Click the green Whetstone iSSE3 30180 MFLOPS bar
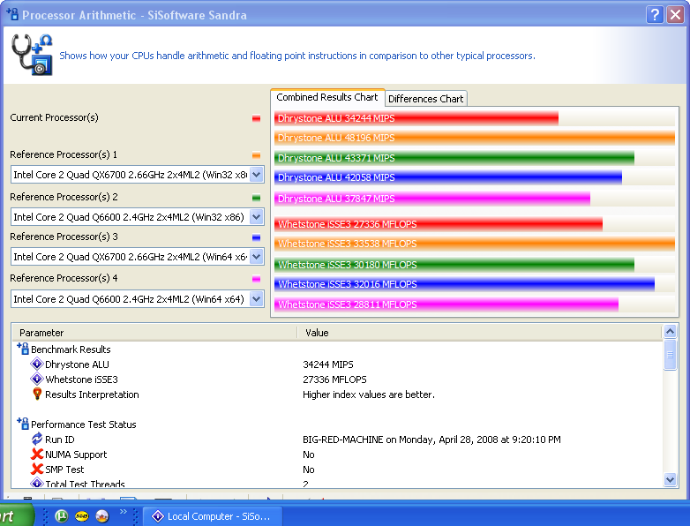Screen dimensions: 690x526 pyautogui.click(x=454, y=265)
